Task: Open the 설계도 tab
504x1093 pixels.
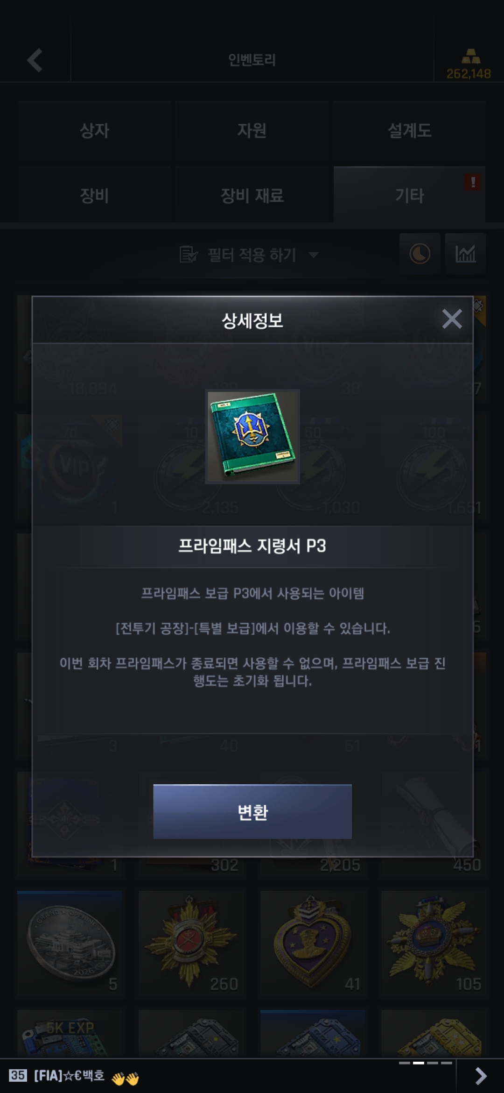Action: 410,130
